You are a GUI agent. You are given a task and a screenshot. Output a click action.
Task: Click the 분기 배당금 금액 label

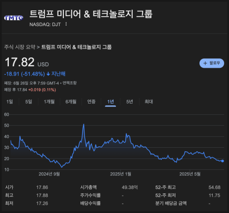tap(171, 203)
